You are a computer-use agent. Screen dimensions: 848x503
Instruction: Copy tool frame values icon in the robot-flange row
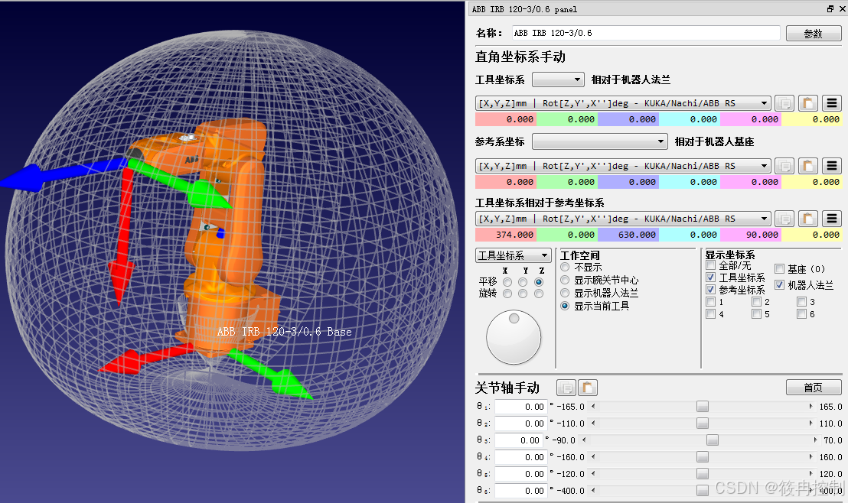click(x=784, y=103)
